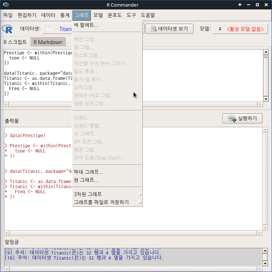Expand 그래프를 파일로 저장하기 submenu
272x272 pixels.
(107, 202)
